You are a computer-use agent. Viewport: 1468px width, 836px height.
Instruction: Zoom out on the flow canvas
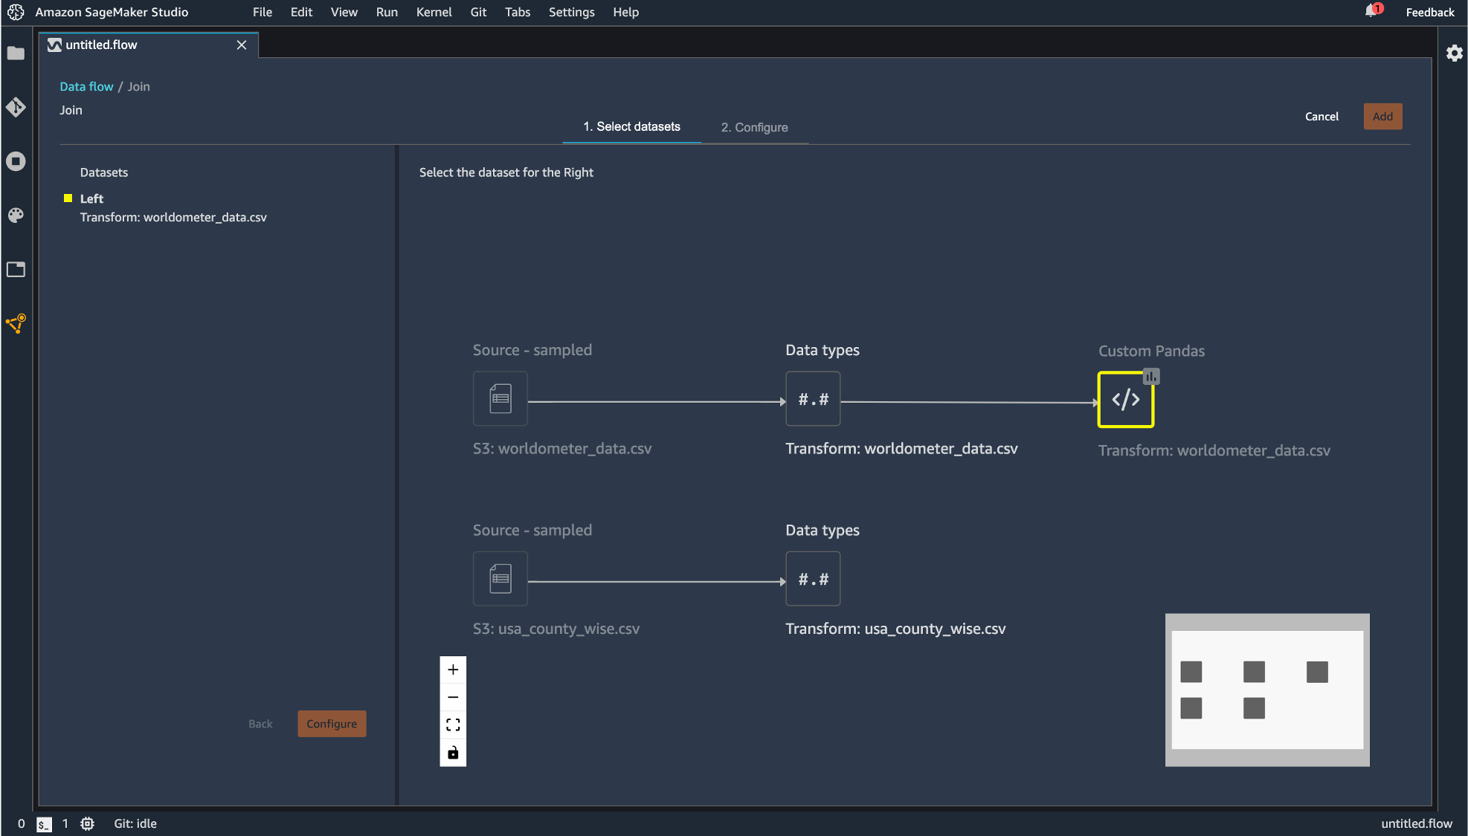(453, 697)
